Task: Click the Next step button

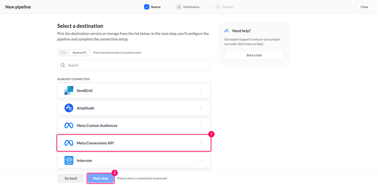Action: point(100,178)
